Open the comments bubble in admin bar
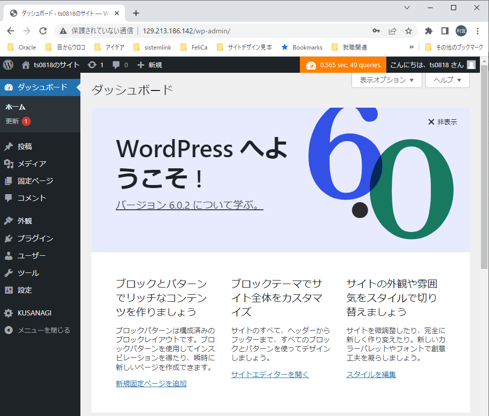 pos(116,65)
